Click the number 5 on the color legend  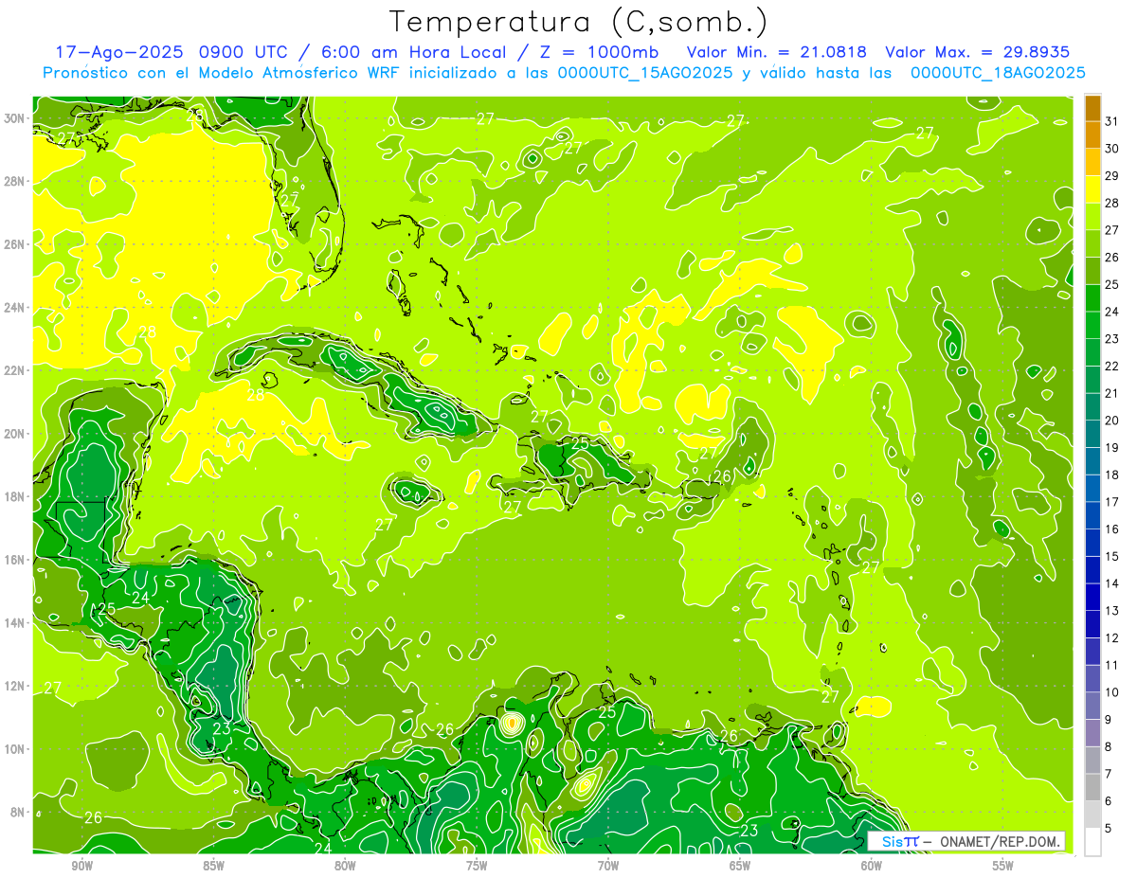1109,829
